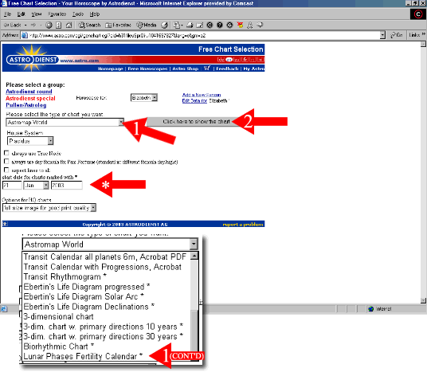427x372 pixels.
Task: Click the arrow of the enlarged Astromap World list
Action: (x=194, y=244)
